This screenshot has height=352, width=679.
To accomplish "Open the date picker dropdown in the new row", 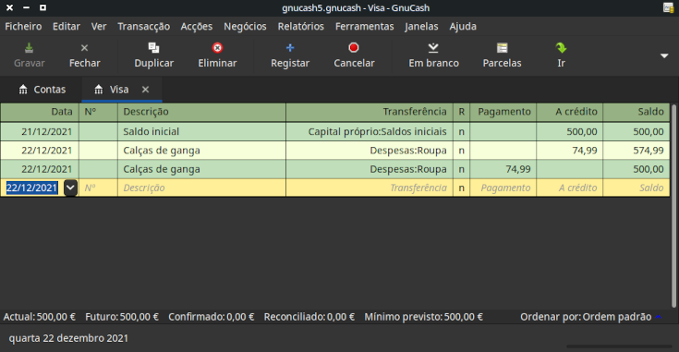I will 70,188.
